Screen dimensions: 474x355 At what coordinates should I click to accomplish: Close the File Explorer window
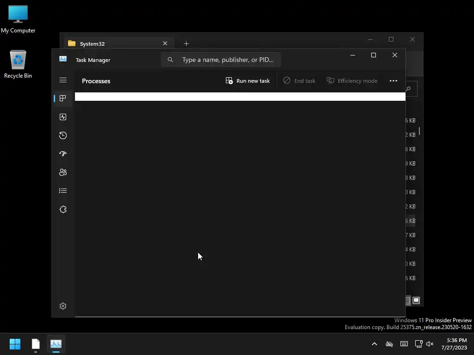point(412,39)
